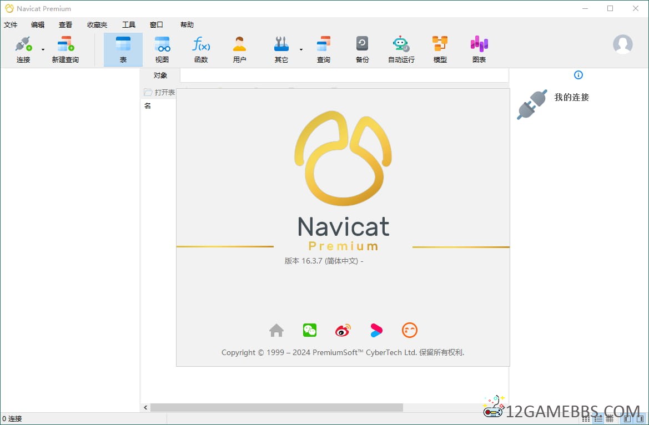649x425 pixels.
Task: Click the 名 column header
Action: (x=148, y=106)
